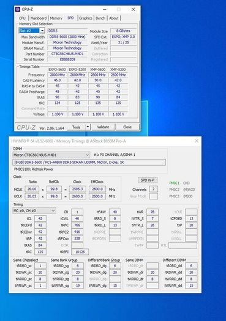Click the SPD Ext. EXPO, XMP 3.0 value
The image size is (226, 321).
click(x=123, y=37)
